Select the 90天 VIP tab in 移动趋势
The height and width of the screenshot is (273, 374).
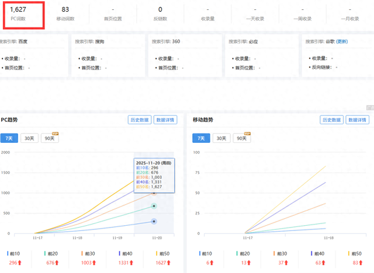242,138
